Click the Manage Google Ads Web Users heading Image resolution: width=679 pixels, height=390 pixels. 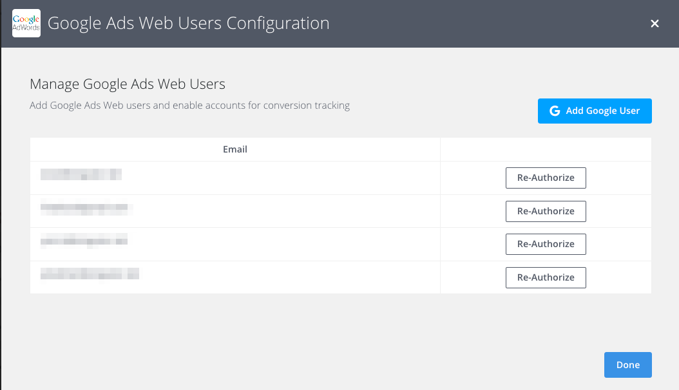[128, 84]
